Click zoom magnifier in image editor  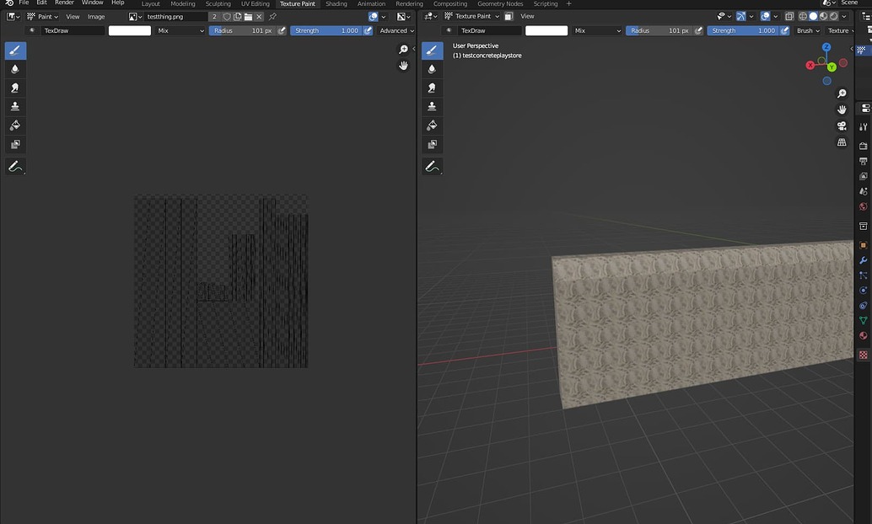[403, 50]
